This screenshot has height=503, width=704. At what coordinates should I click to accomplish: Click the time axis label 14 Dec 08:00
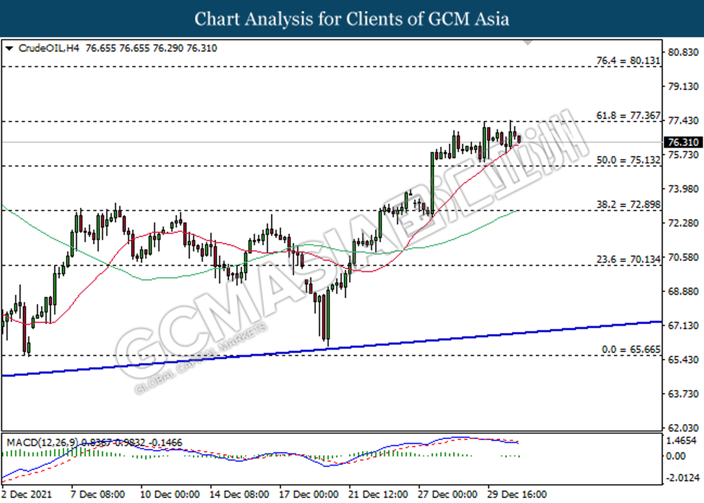pos(239,495)
